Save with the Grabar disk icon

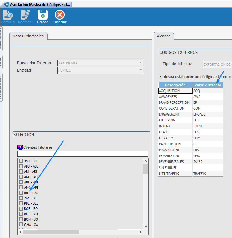(42, 15)
